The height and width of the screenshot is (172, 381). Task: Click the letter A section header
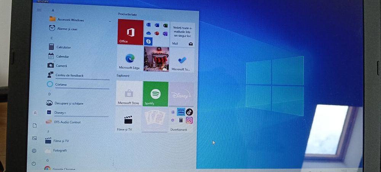coord(53,10)
